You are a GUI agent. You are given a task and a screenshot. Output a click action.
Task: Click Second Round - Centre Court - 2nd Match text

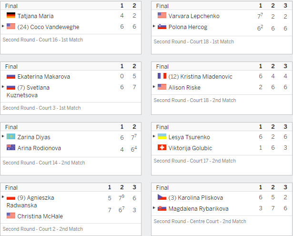point(200,221)
